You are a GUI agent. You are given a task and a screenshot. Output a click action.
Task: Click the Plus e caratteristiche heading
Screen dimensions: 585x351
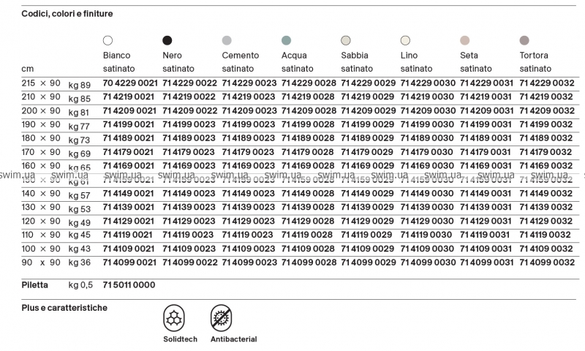point(64,308)
